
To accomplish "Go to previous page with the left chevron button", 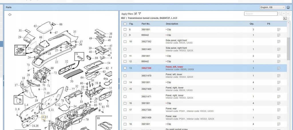I will (285, 18).
